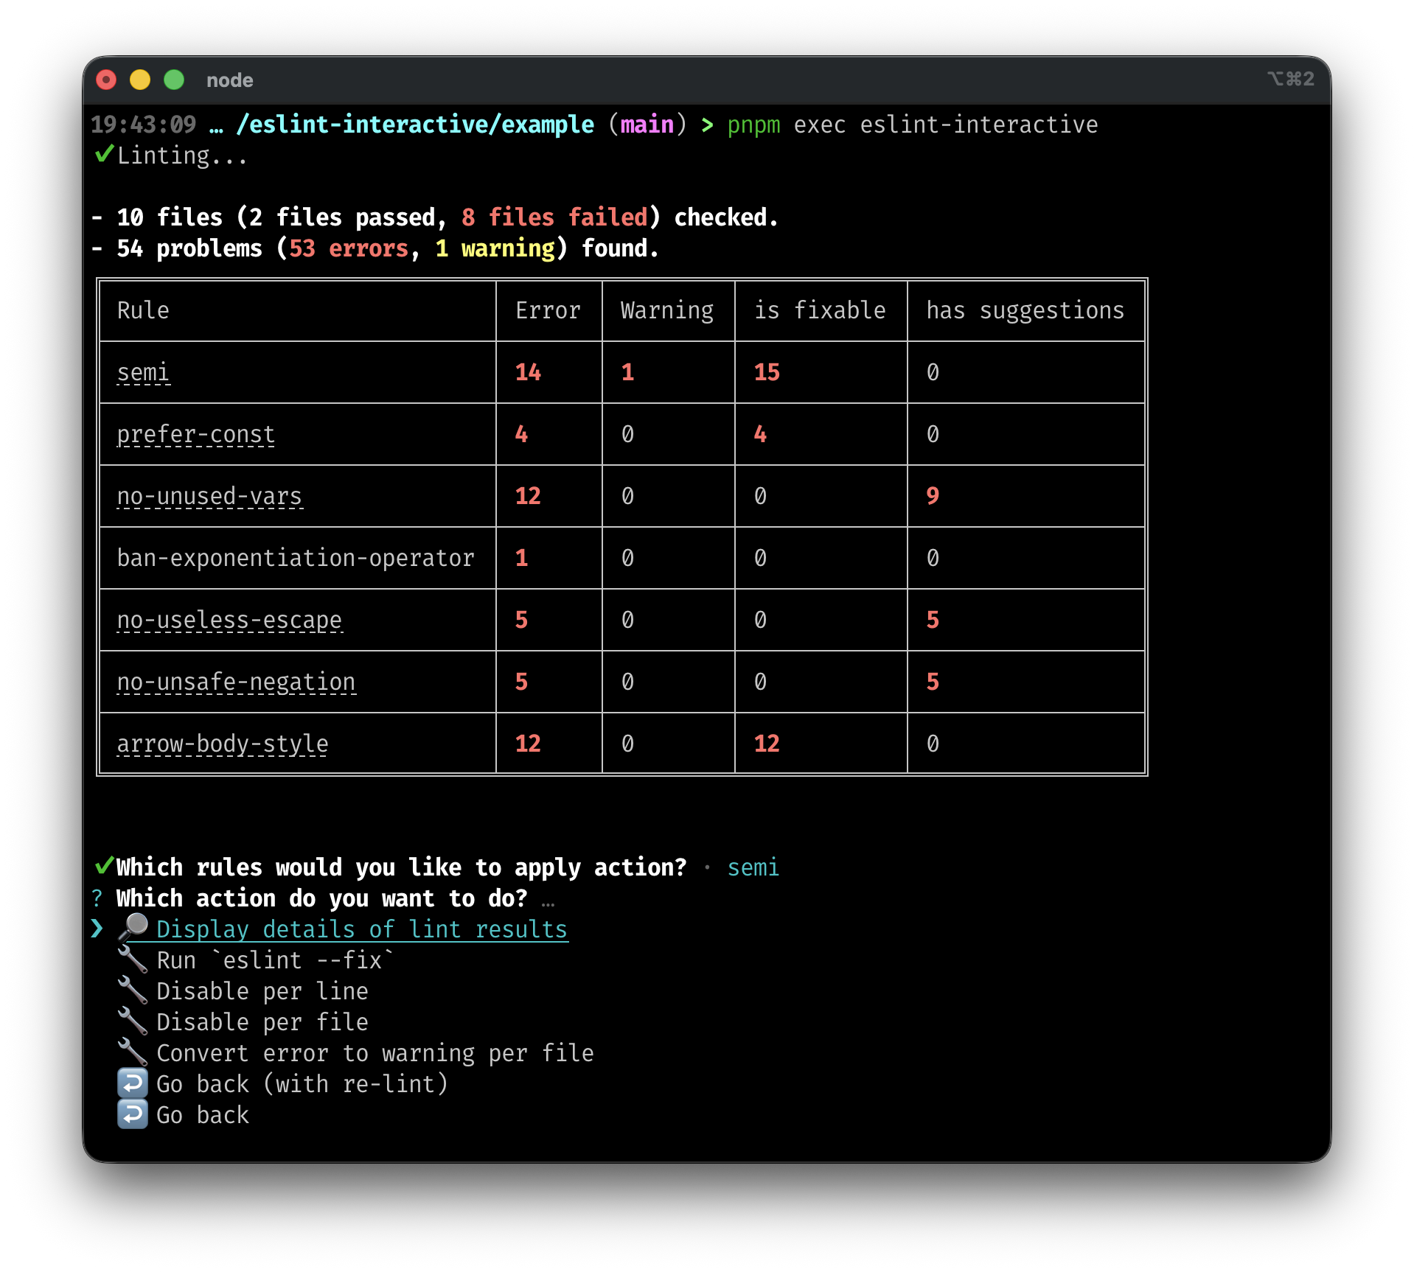Click the green checkmark next to Linting...
Viewport: 1414px width, 1272px height.
tap(104, 154)
